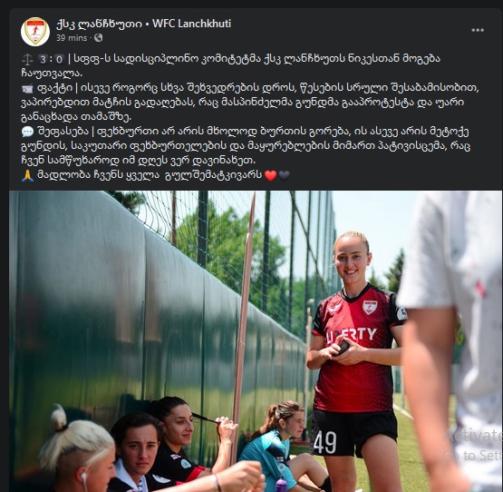This screenshot has width=503, height=492.
Task: Click the keycap 0 emoji
Action: 59,59
